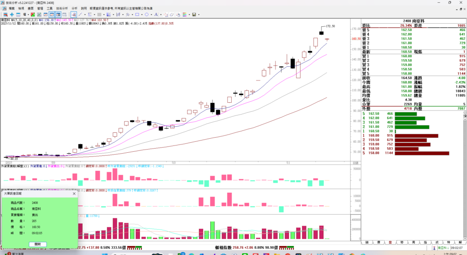Toggle the highlighted chart layout button
The image size is (467, 255).
[x=52, y=15]
